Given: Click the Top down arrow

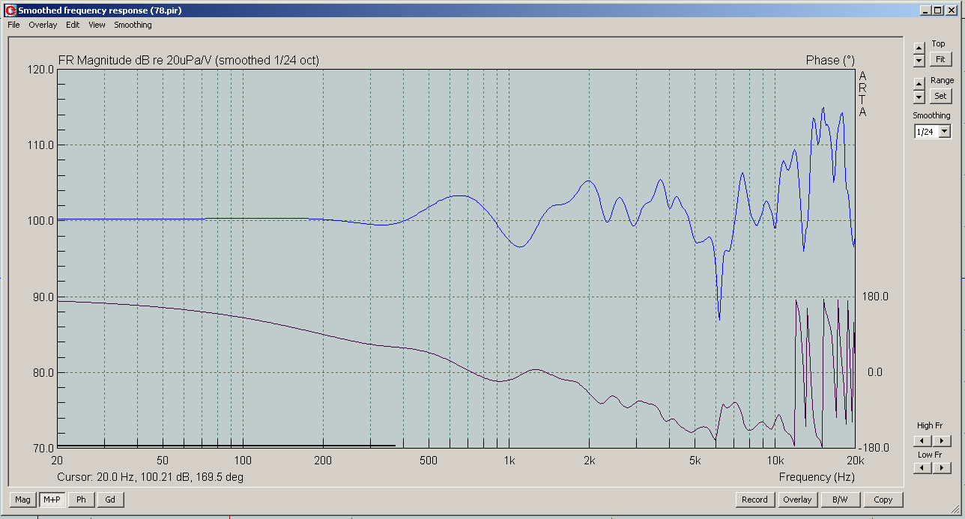Looking at the screenshot, I should [919, 60].
